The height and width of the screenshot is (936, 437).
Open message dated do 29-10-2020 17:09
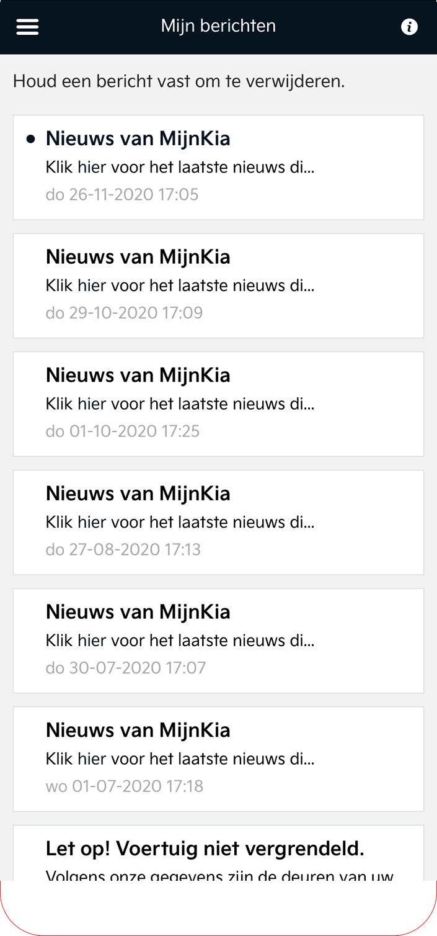coord(218,286)
